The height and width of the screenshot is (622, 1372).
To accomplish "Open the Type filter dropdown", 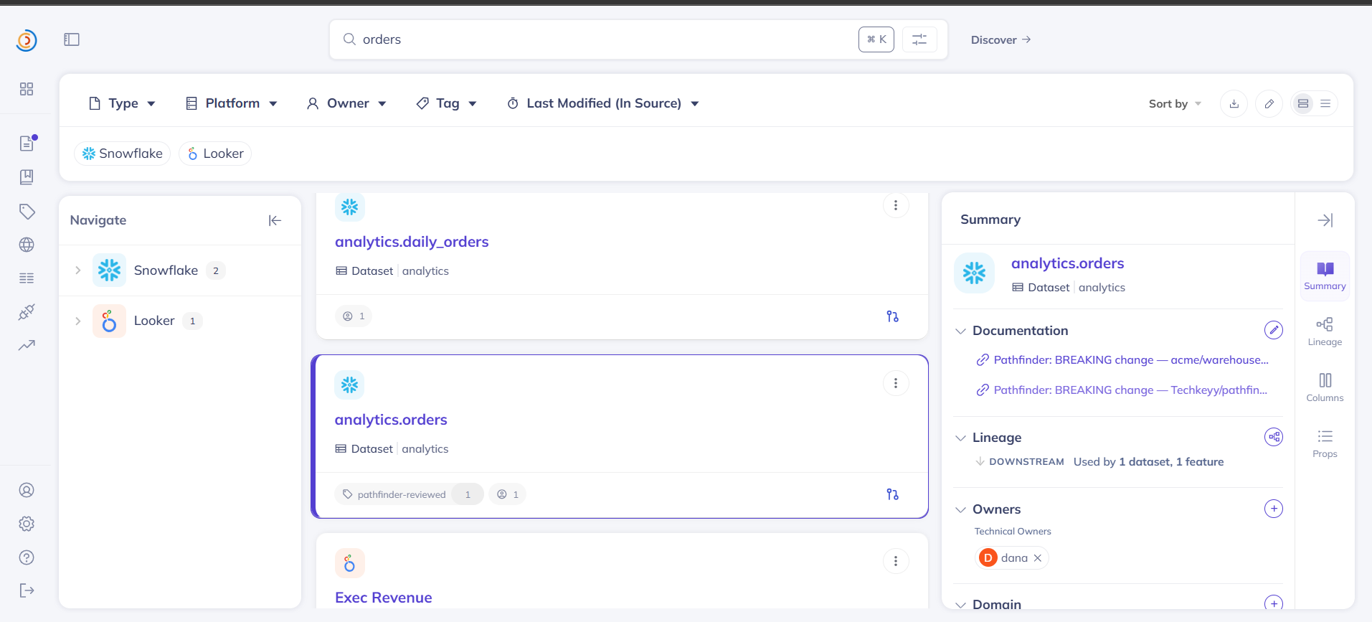I will [x=122, y=103].
